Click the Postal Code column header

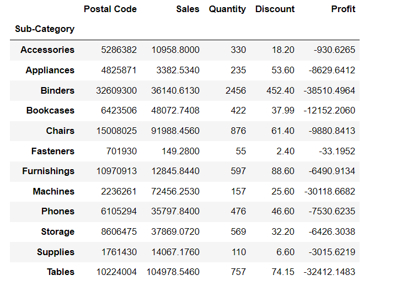[x=110, y=9]
